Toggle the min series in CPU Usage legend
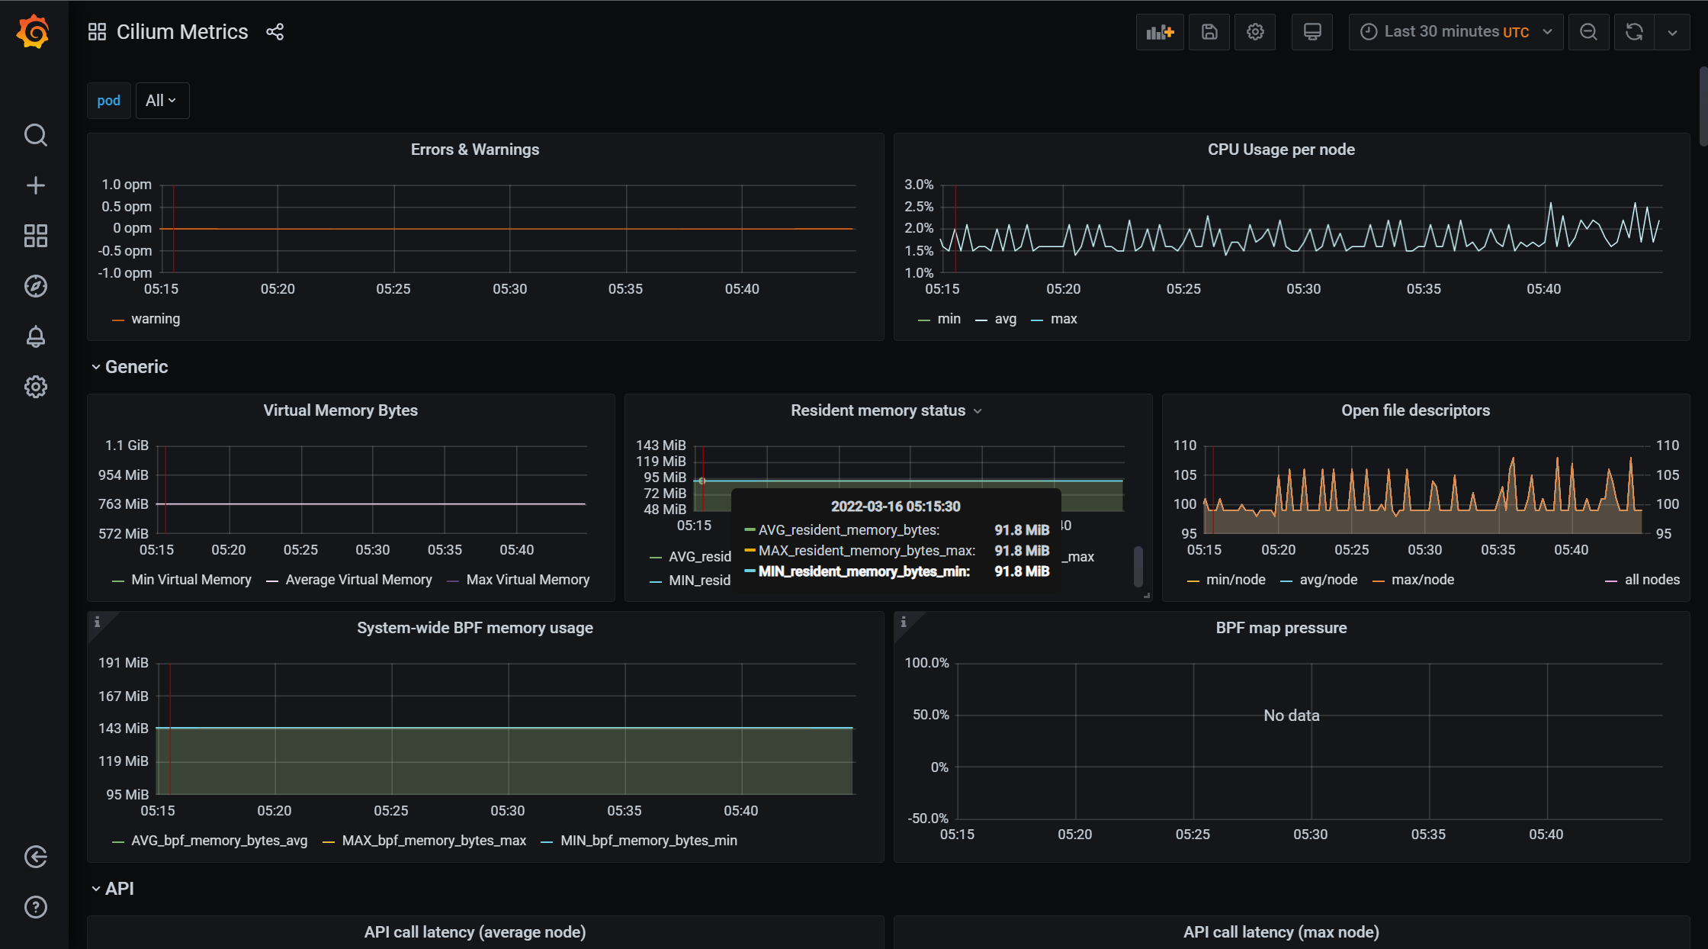The height and width of the screenshot is (949, 1708). pos(949,319)
